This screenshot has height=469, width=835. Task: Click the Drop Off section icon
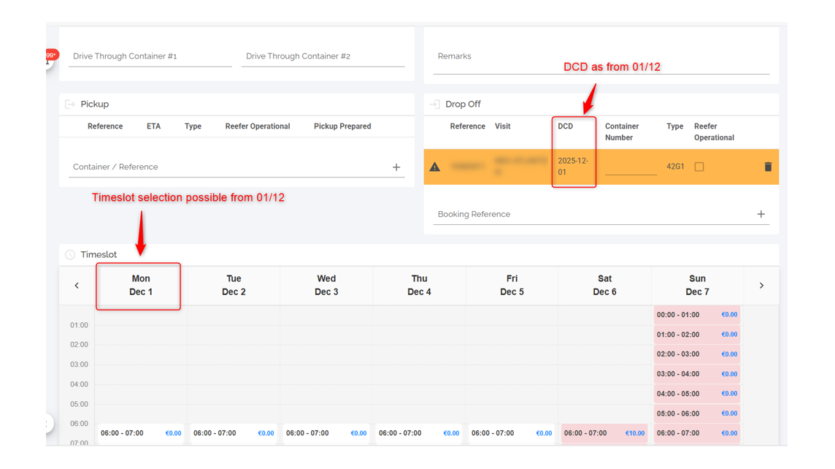pyautogui.click(x=435, y=104)
